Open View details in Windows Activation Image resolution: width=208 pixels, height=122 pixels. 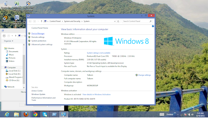(x=97, y=94)
